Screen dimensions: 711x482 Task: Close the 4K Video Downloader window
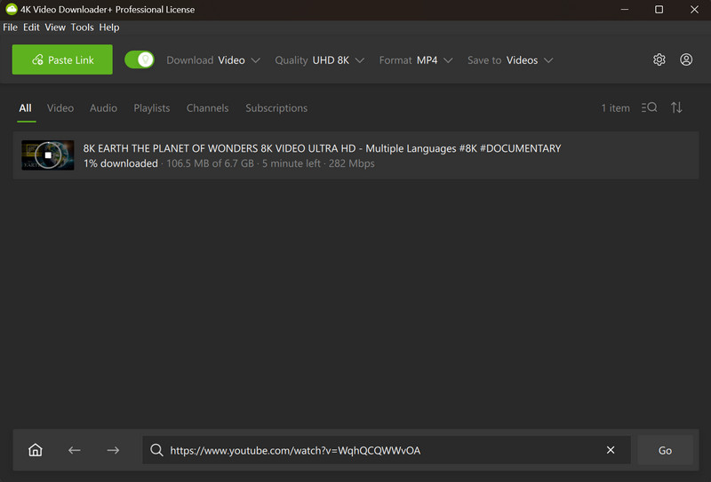point(694,9)
